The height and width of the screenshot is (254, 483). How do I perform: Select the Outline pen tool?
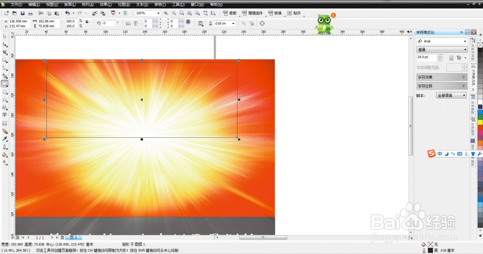click(5, 147)
